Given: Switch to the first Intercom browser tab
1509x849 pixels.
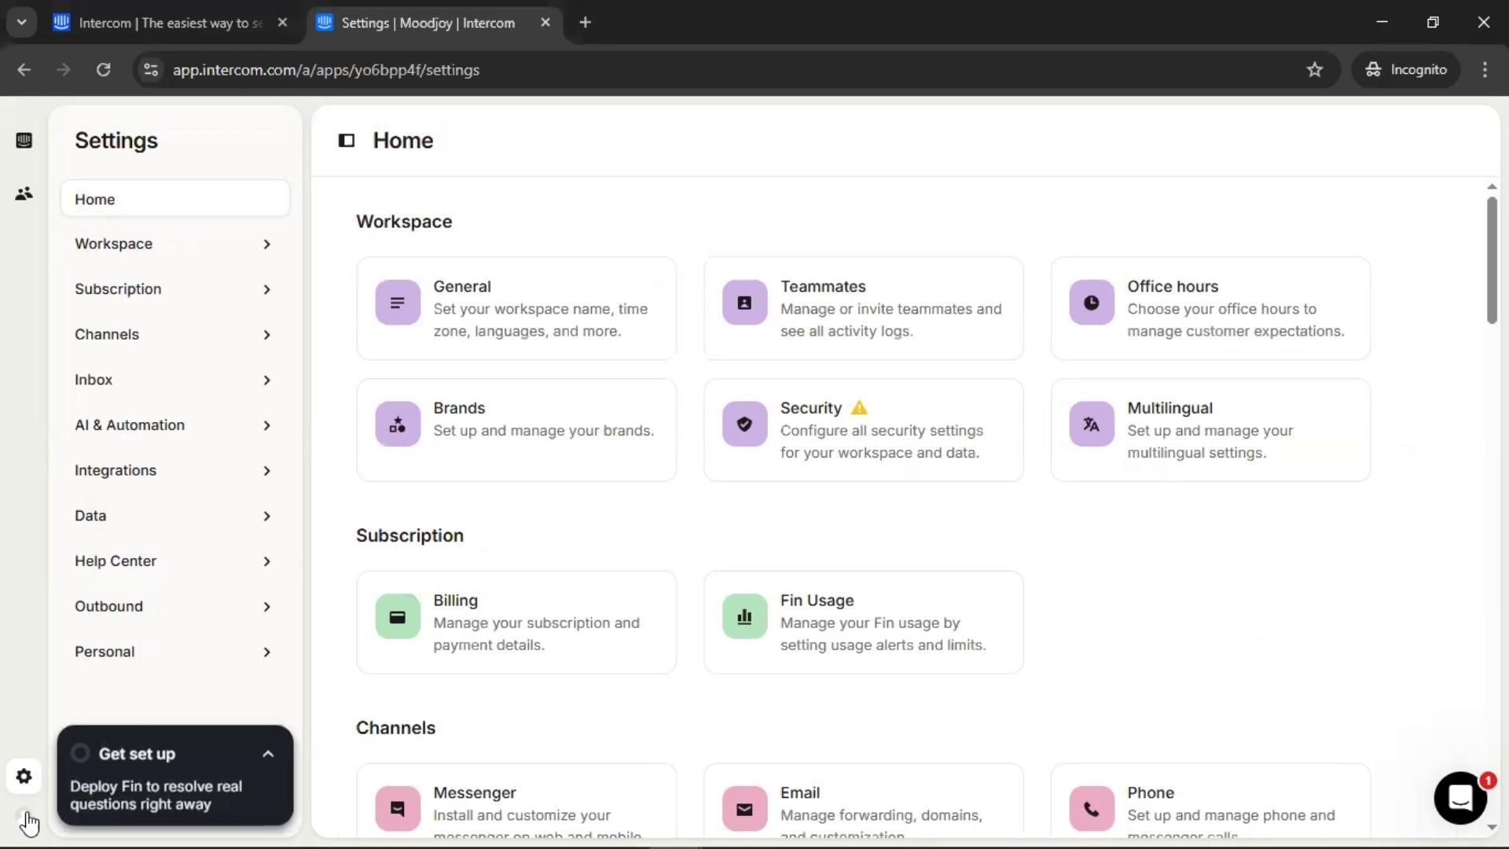Looking at the screenshot, I should pyautogui.click(x=169, y=23).
